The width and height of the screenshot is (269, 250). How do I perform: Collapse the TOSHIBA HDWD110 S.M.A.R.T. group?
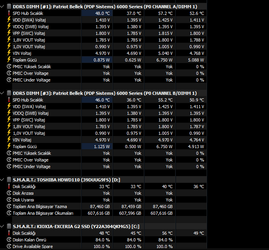(2, 180)
